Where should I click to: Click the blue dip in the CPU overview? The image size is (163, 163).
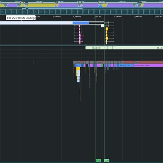pyautogui.click(x=101, y=6)
